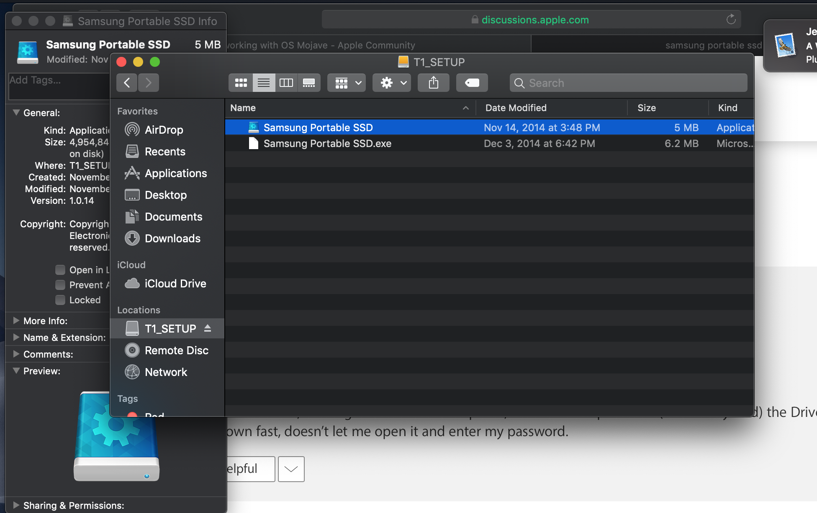This screenshot has width=817, height=513.
Task: Click the Share toolbar icon
Action: [x=433, y=83]
